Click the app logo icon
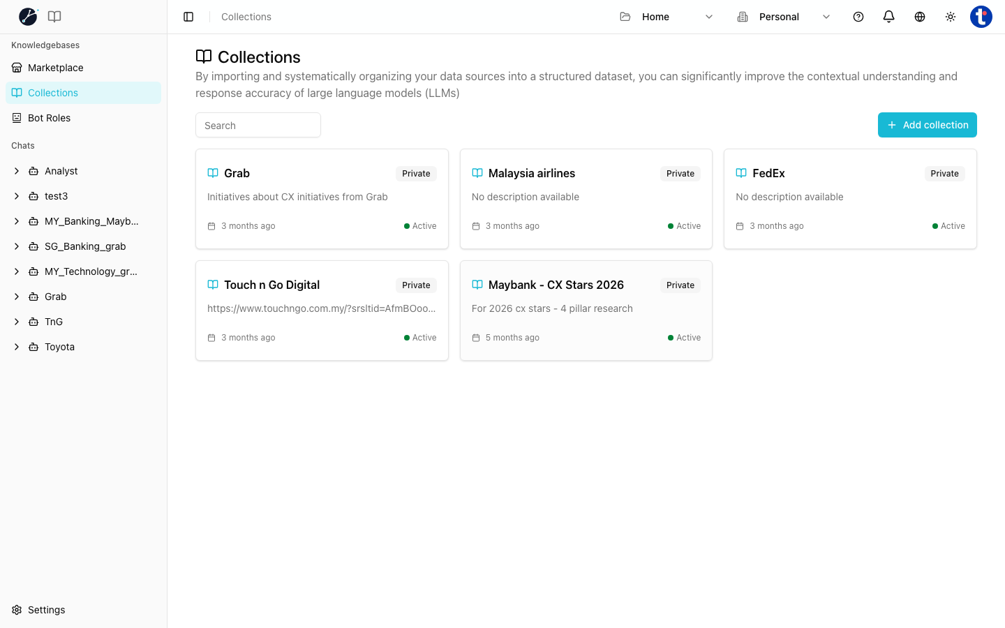The image size is (1005, 628). 28,16
